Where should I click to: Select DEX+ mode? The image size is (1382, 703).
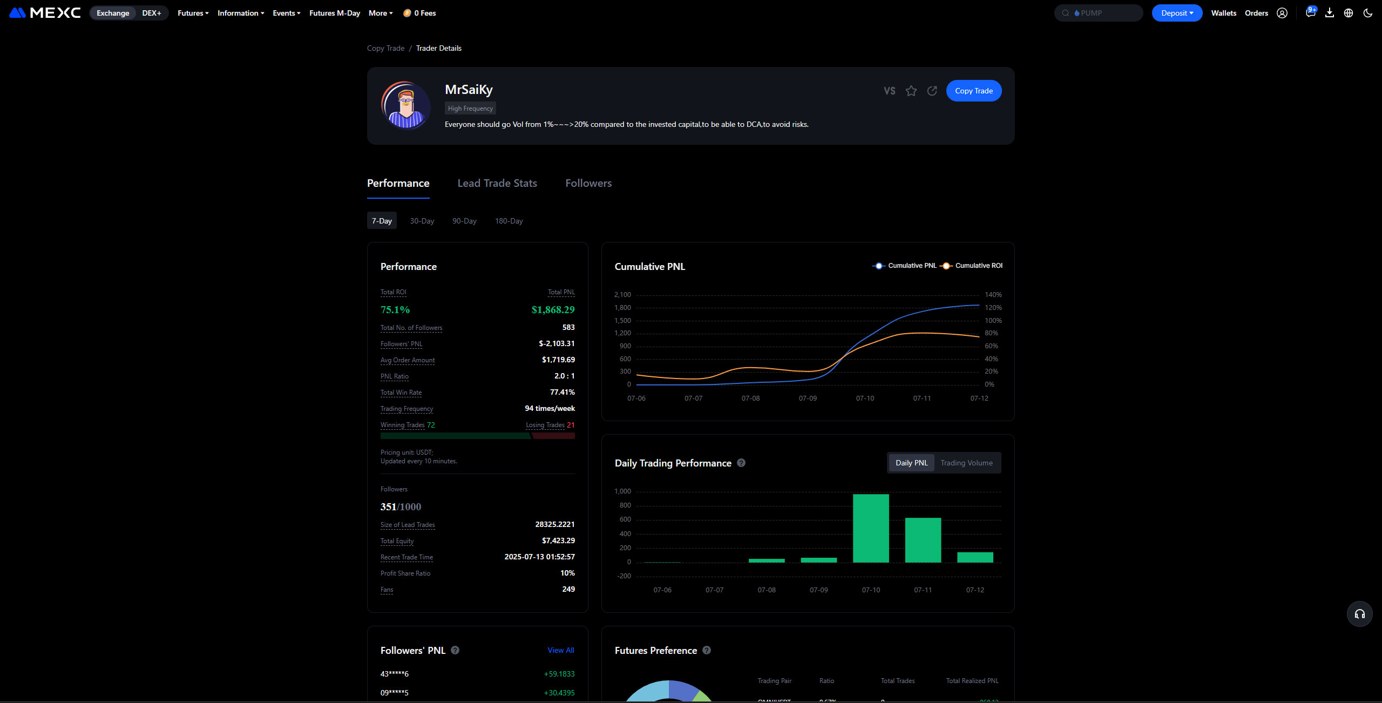pos(152,13)
